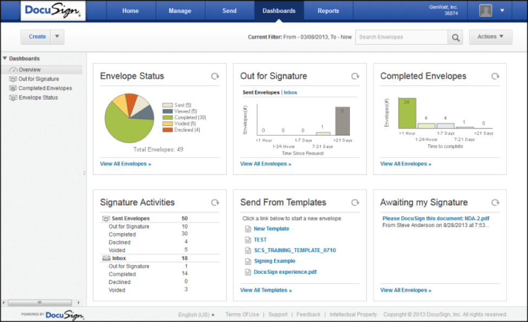The height and width of the screenshot is (322, 528).
Task: Click the Create button
Action: point(37,36)
